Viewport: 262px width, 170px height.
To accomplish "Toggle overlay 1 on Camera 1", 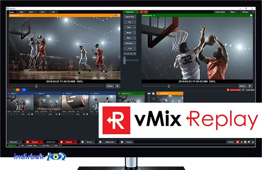I will [8, 114].
